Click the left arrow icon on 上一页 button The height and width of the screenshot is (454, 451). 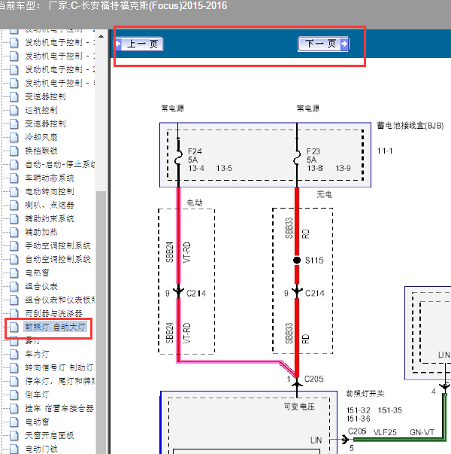pos(118,44)
